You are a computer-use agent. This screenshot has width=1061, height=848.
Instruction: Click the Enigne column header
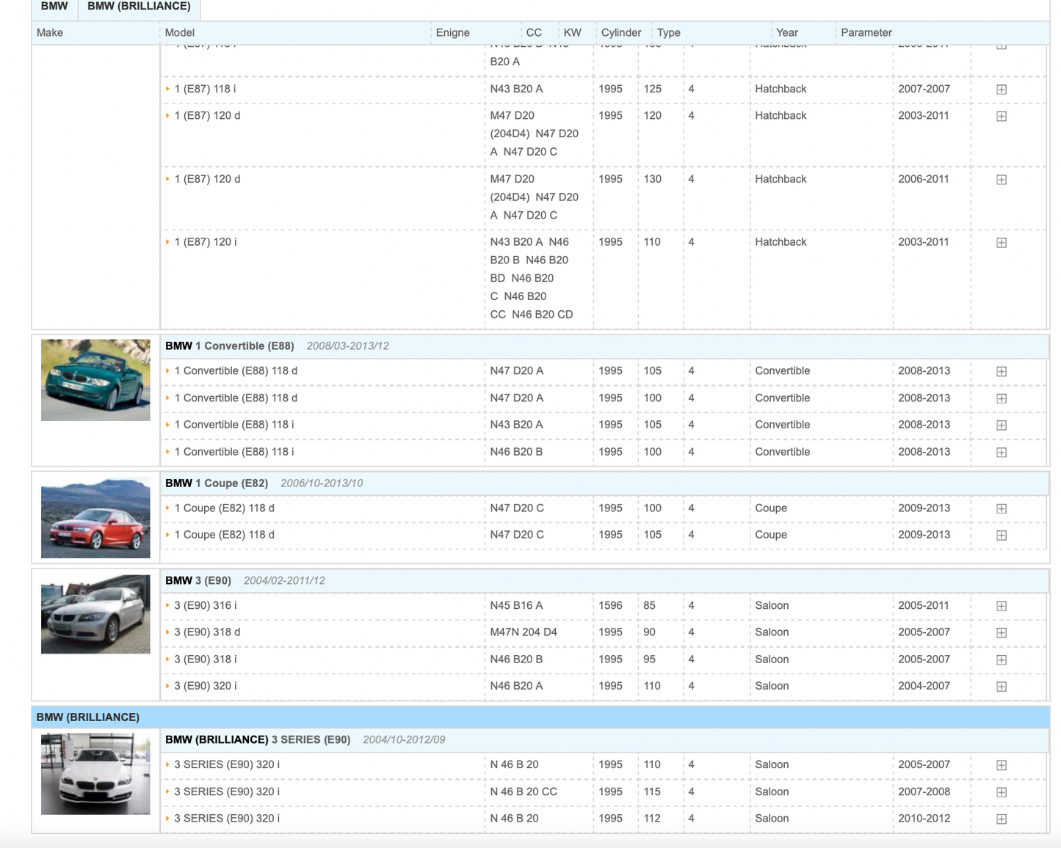453,32
